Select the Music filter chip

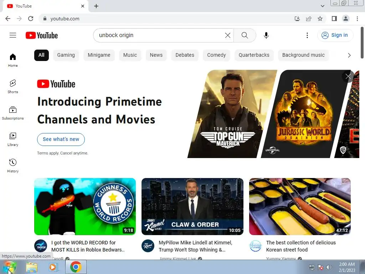(130, 55)
